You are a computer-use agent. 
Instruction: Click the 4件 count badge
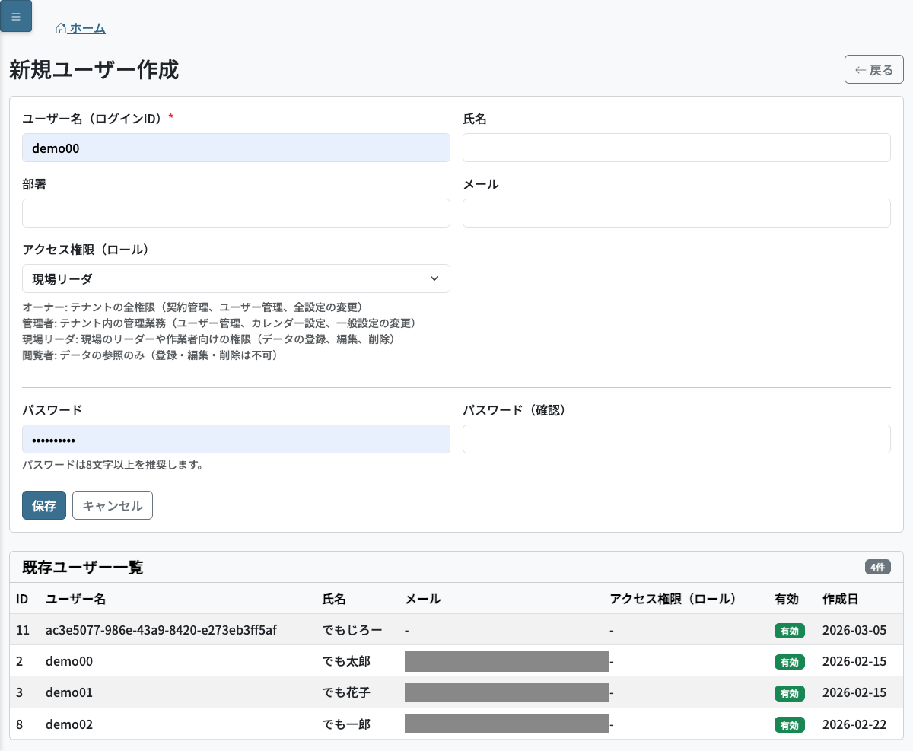(x=877, y=567)
